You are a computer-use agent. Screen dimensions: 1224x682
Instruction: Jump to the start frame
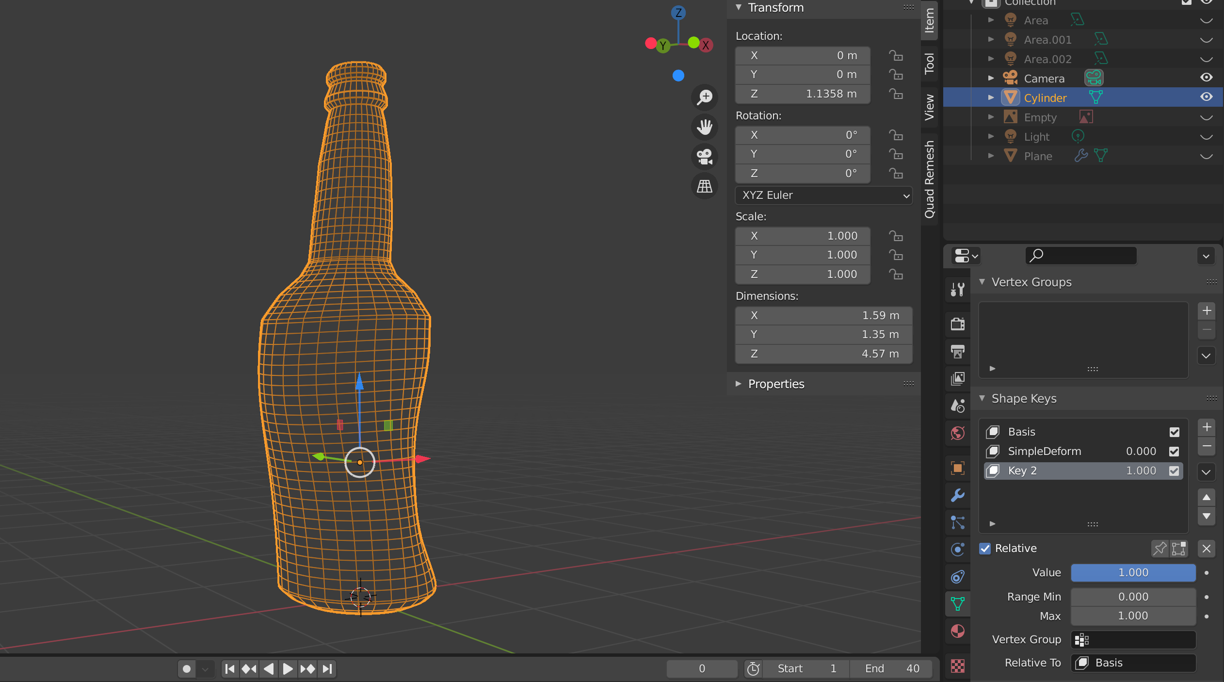point(230,669)
